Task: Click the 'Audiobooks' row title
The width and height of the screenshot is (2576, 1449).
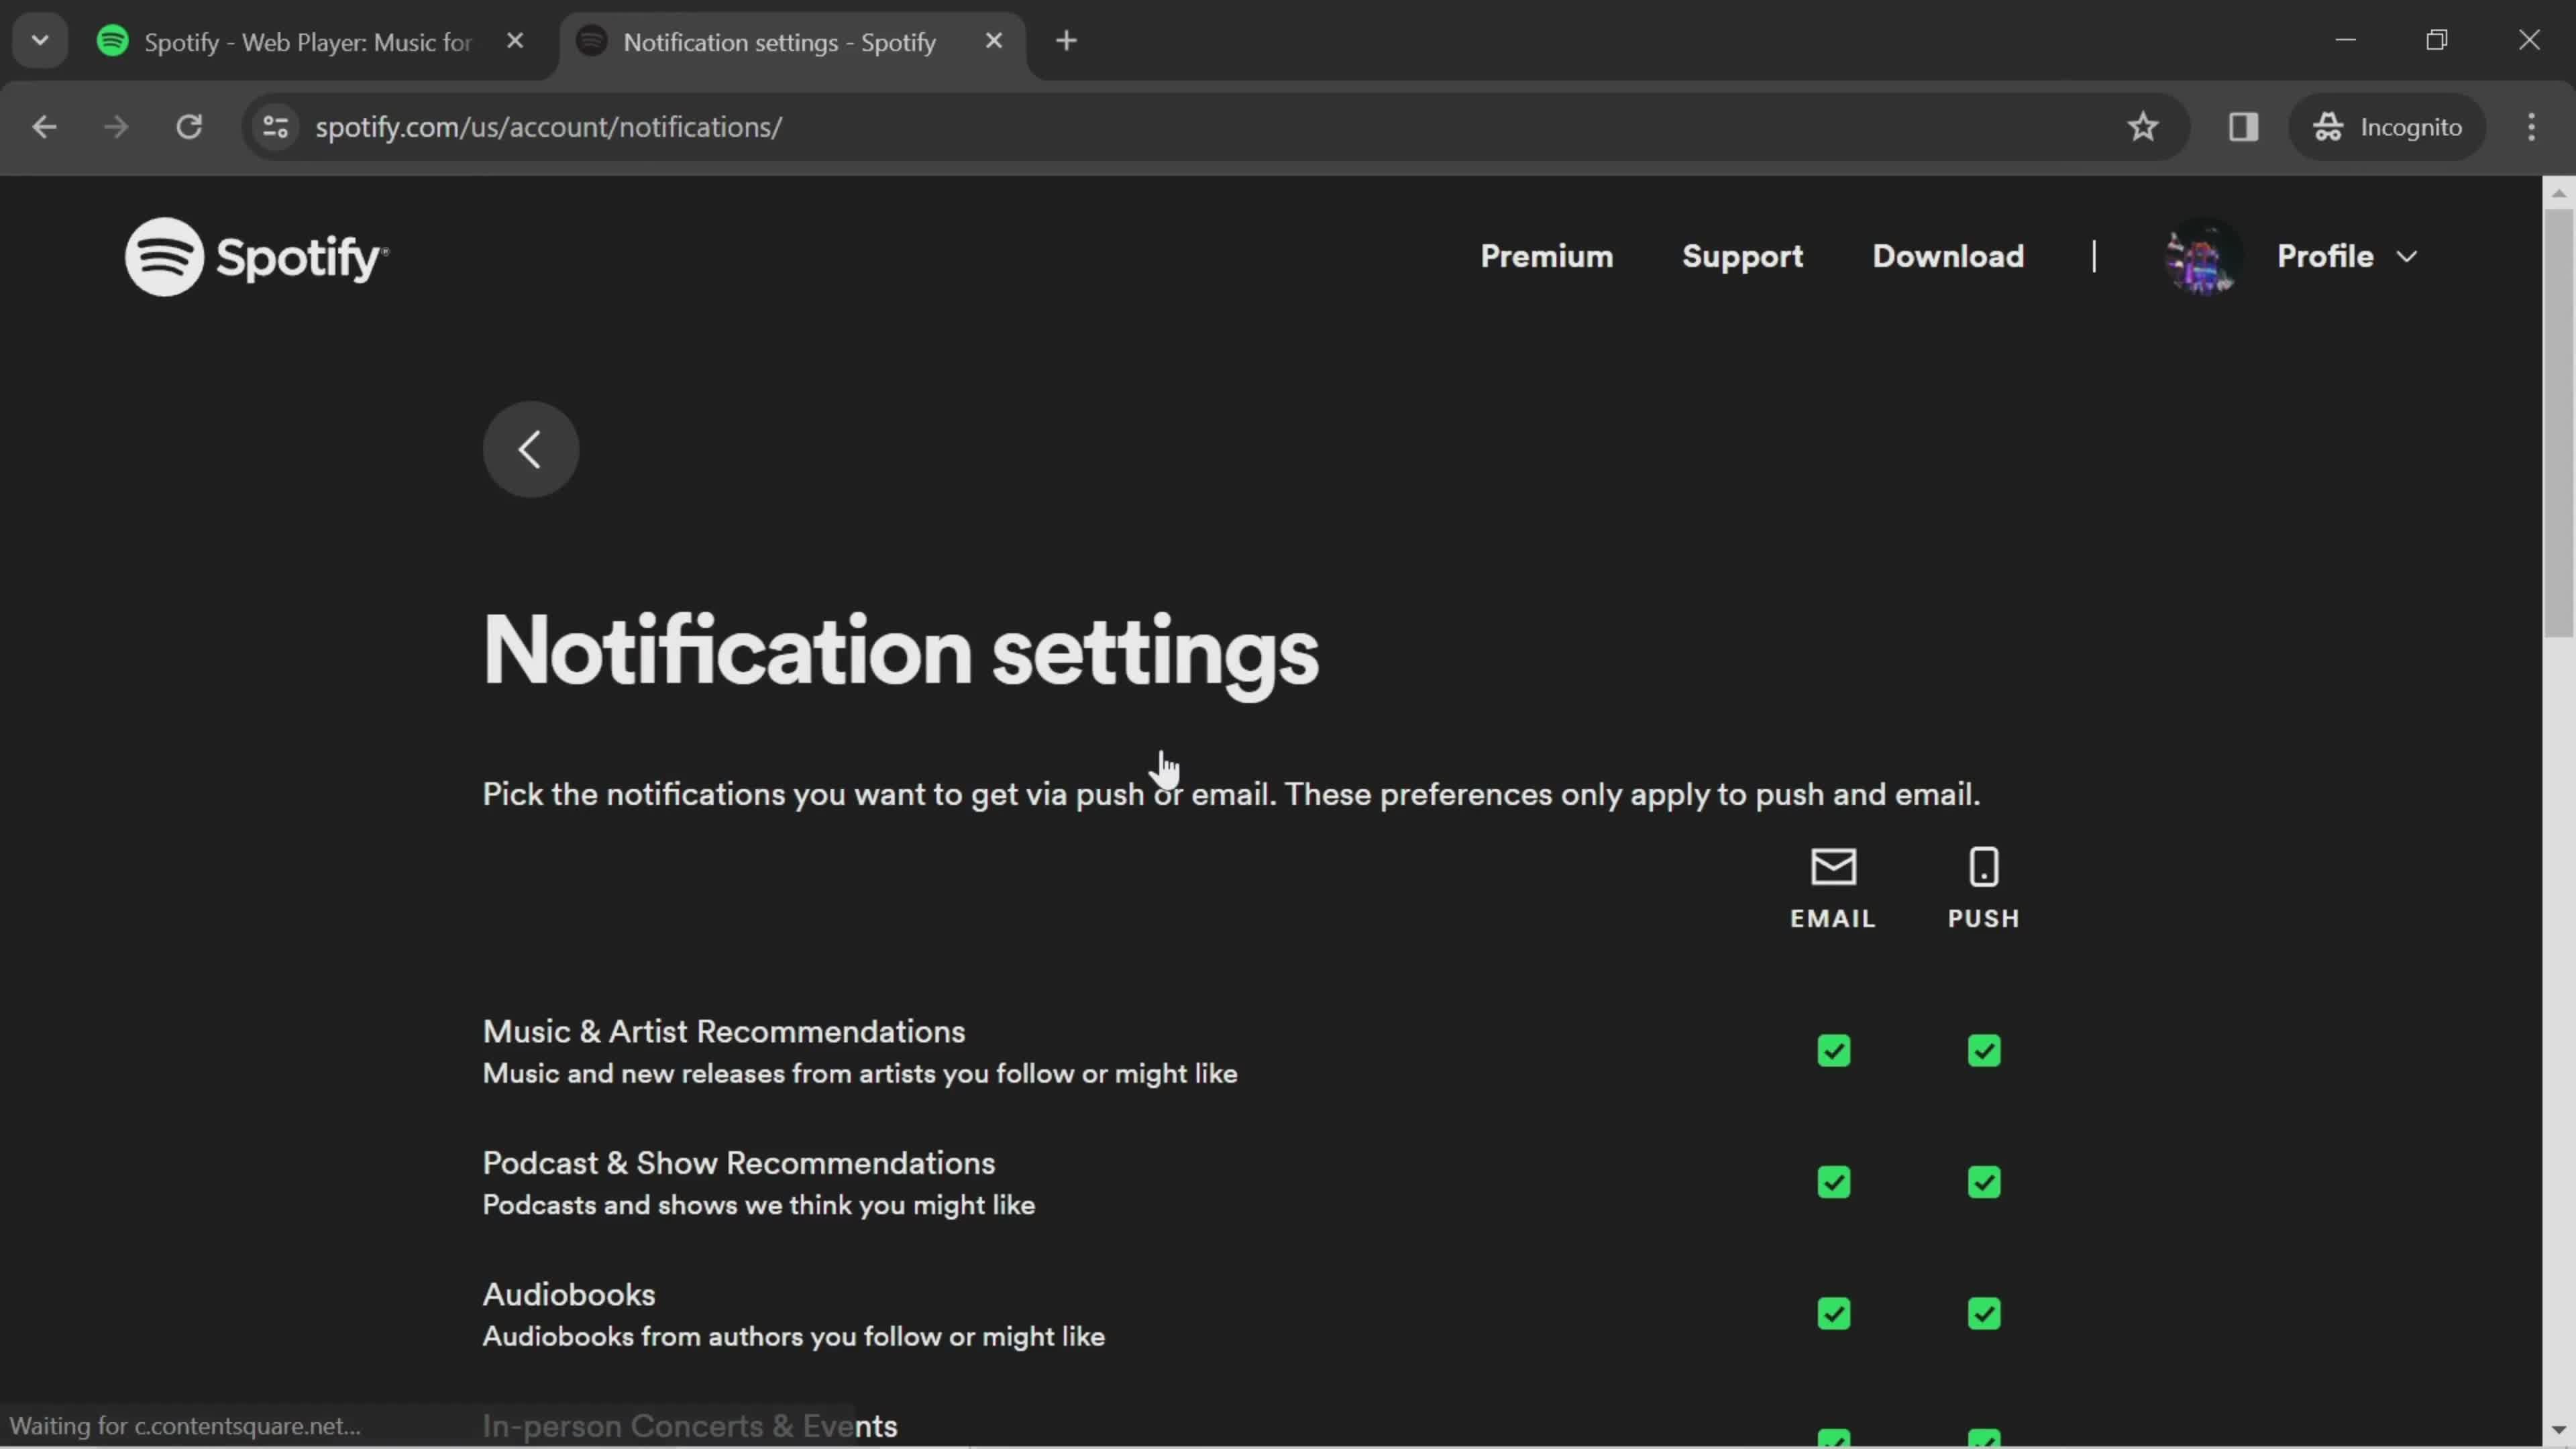Action: [569, 1295]
